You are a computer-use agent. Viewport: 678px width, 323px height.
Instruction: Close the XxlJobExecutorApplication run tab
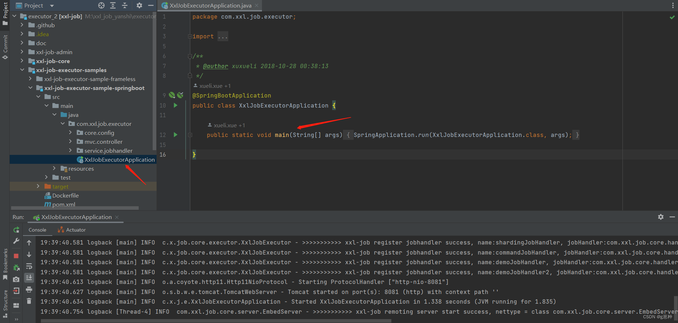coord(117,217)
